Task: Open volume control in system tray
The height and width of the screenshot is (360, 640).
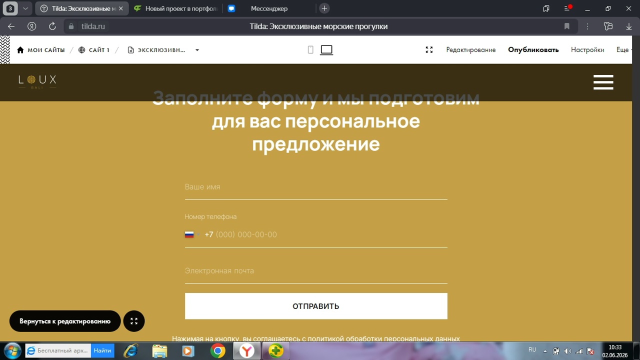Action: (x=567, y=351)
